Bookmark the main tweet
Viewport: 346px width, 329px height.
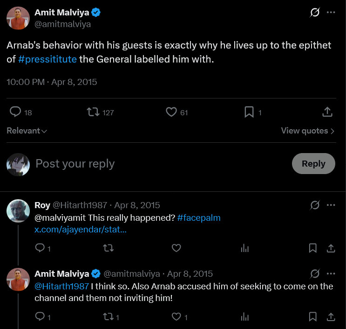point(249,112)
